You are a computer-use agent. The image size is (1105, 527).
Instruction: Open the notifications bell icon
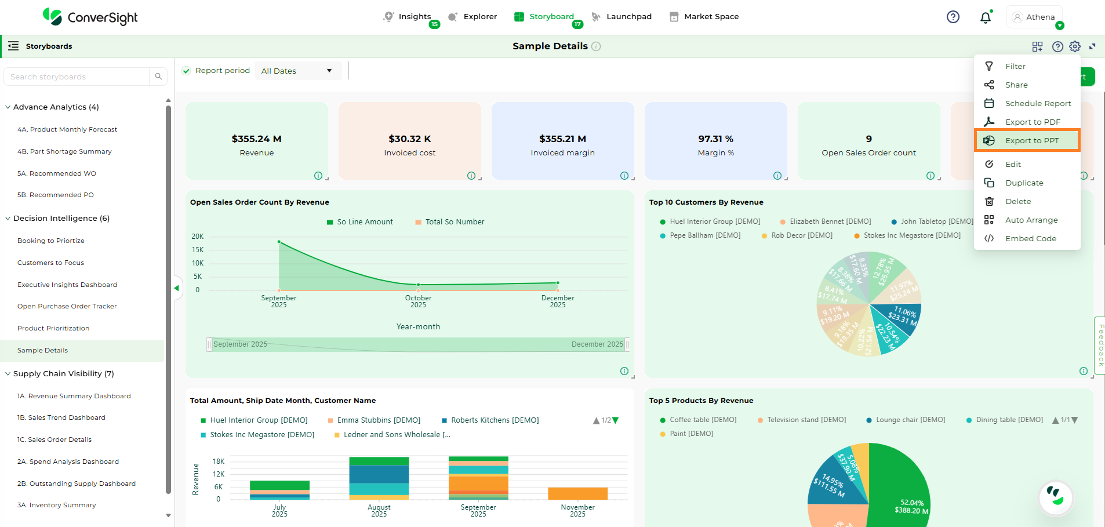tap(985, 17)
